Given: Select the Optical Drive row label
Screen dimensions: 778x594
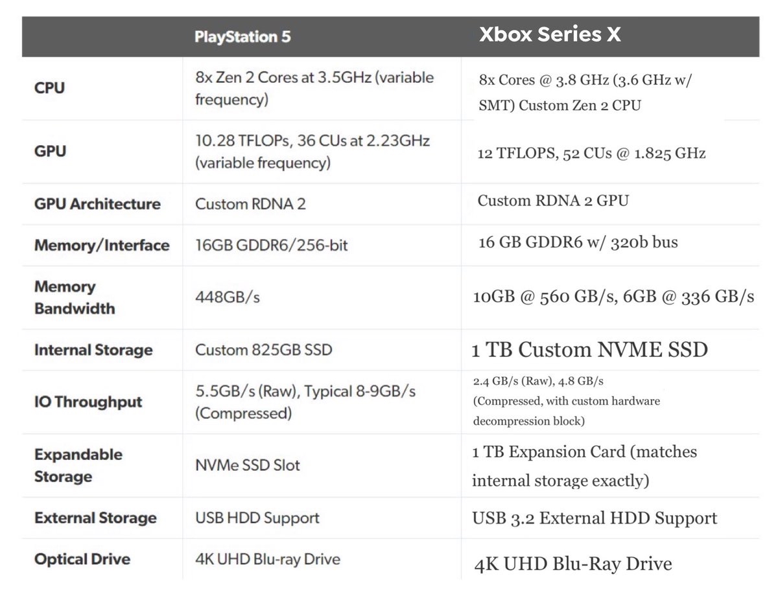Looking at the screenshot, I should pos(82,559).
